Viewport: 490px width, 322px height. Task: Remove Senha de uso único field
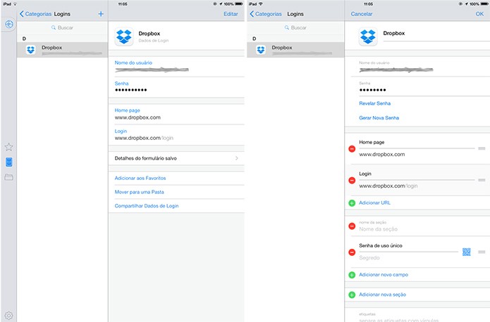point(352,252)
